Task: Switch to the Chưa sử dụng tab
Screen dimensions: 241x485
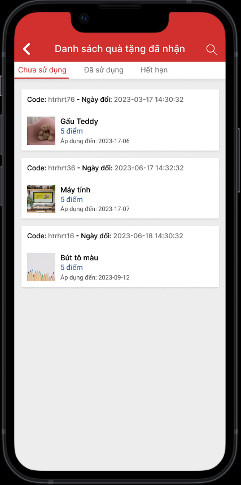Action: [42, 70]
